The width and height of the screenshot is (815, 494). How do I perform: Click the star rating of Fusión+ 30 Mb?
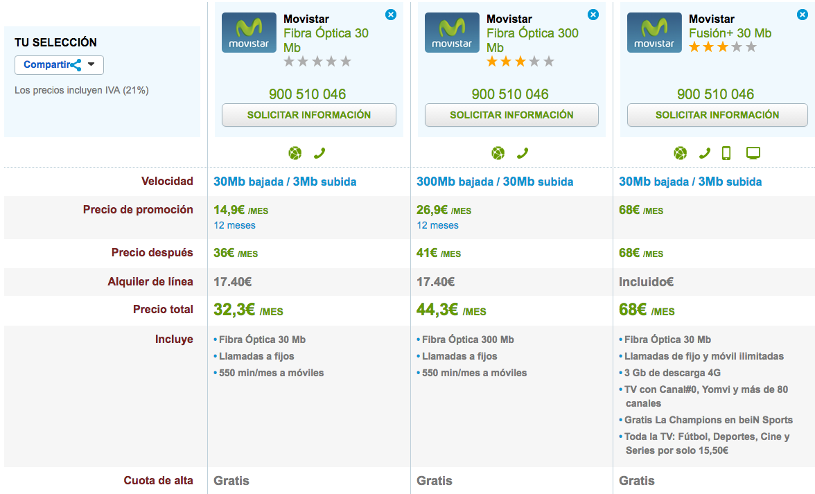(x=723, y=47)
